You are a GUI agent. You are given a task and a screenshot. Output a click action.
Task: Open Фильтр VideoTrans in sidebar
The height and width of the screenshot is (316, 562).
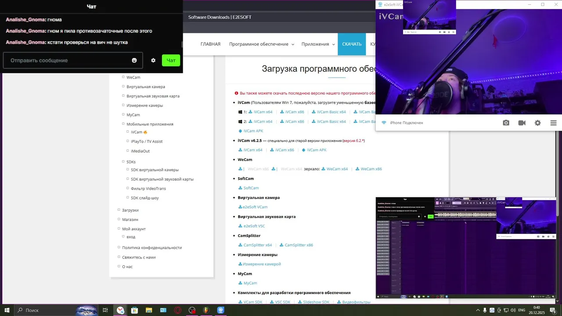[x=148, y=189]
